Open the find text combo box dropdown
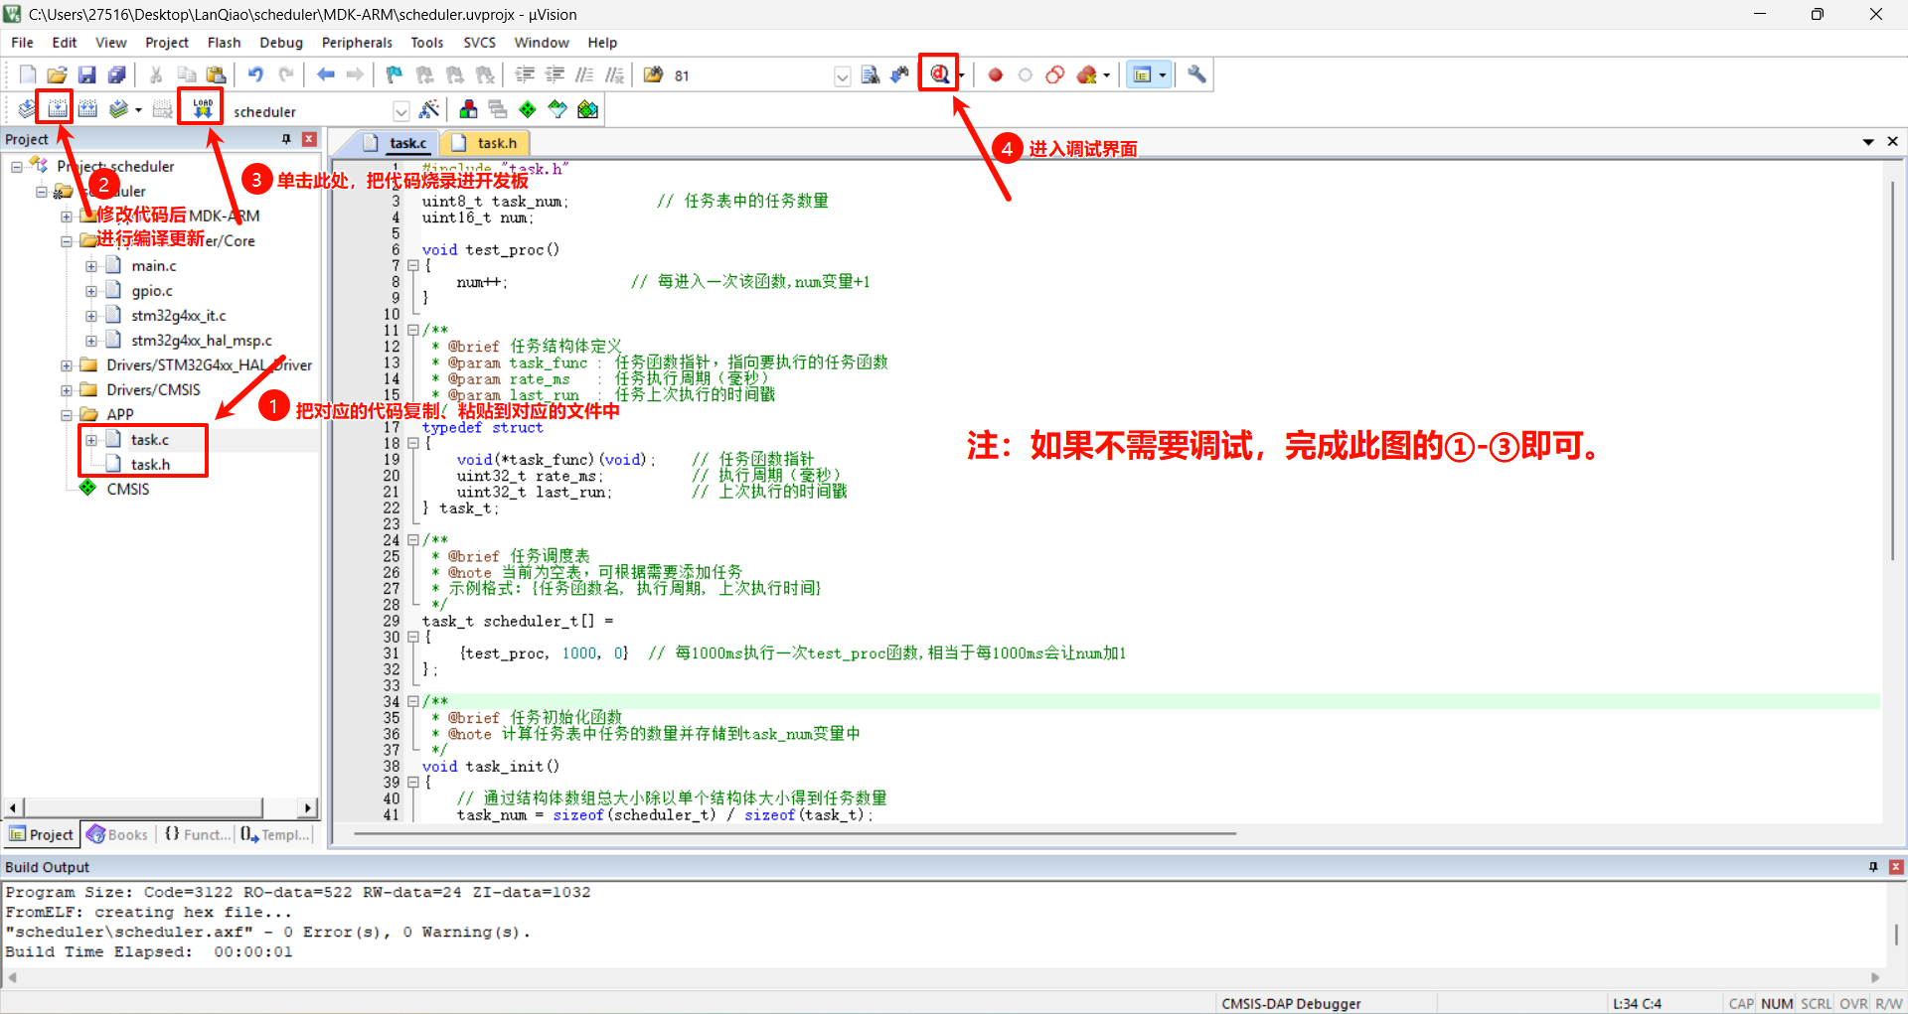The image size is (1908, 1014). (843, 76)
